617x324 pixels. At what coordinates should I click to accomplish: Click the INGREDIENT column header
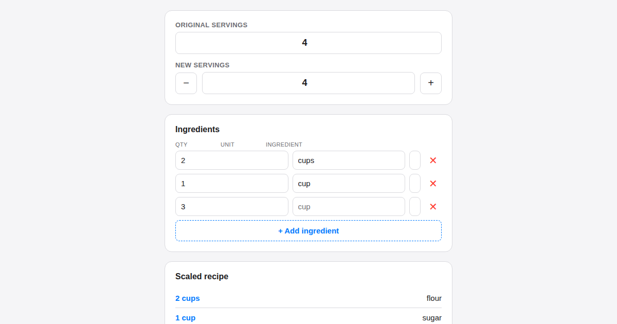click(x=284, y=145)
